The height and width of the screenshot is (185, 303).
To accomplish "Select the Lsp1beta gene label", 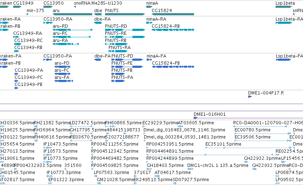I will (x=285, y=3).
